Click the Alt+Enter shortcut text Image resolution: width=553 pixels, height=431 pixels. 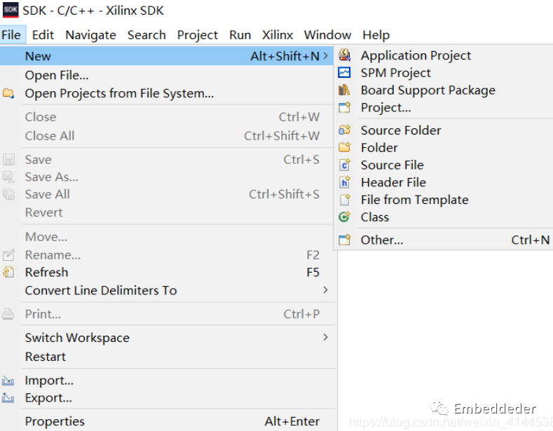pos(292,421)
